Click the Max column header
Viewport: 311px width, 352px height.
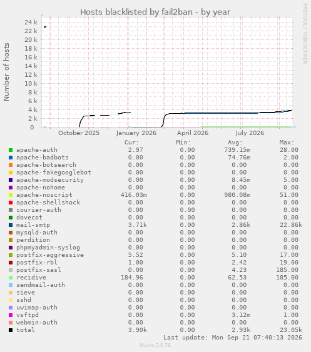pos(287,143)
